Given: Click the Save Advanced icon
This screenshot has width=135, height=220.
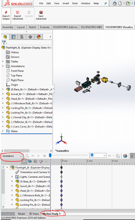Looking at the screenshot, I should tap(41, 15).
